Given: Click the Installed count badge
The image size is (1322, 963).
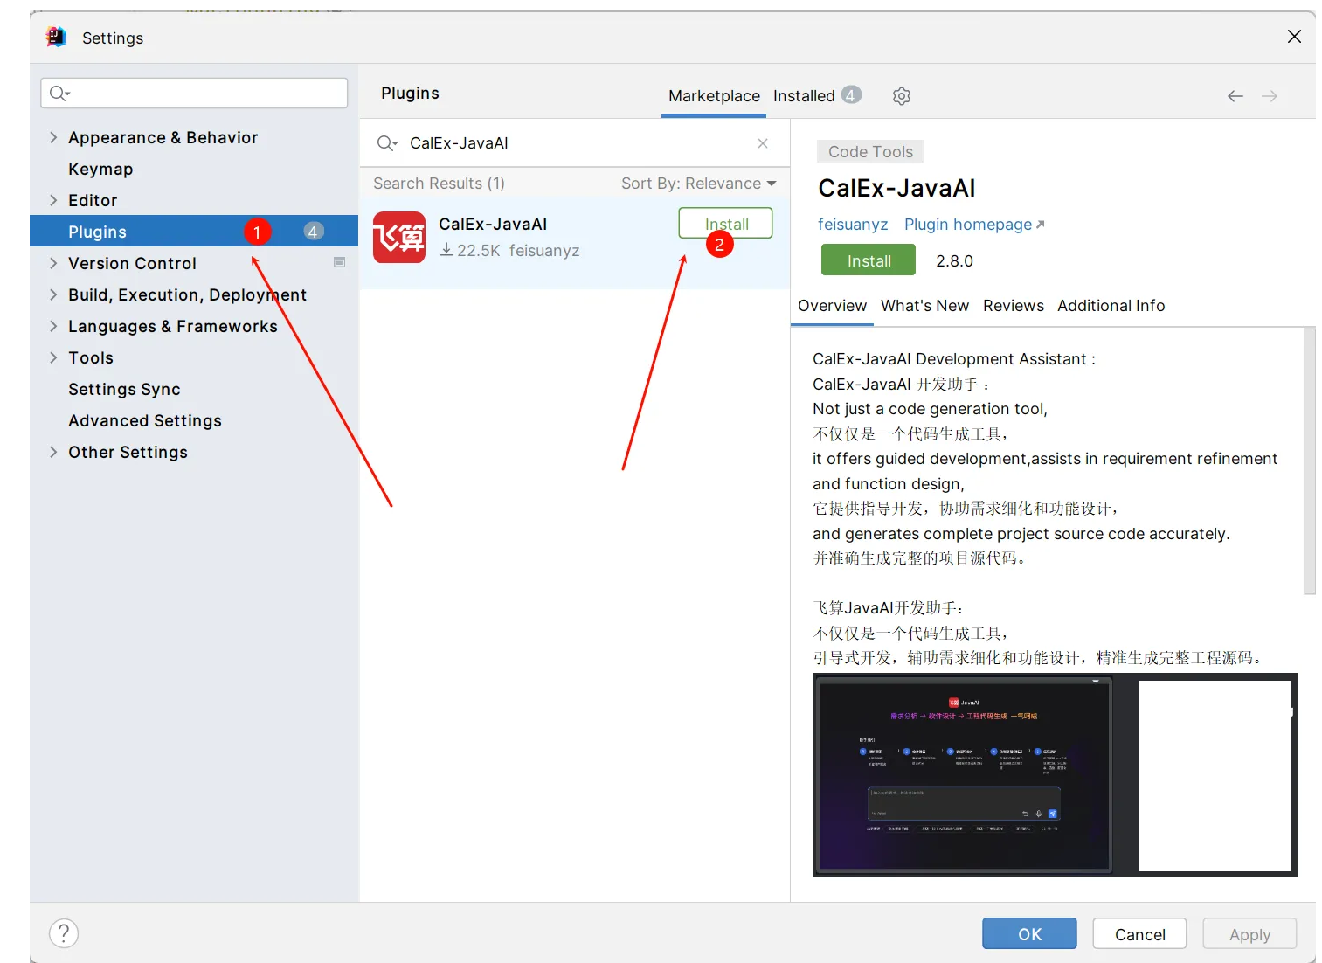Looking at the screenshot, I should pyautogui.click(x=851, y=94).
